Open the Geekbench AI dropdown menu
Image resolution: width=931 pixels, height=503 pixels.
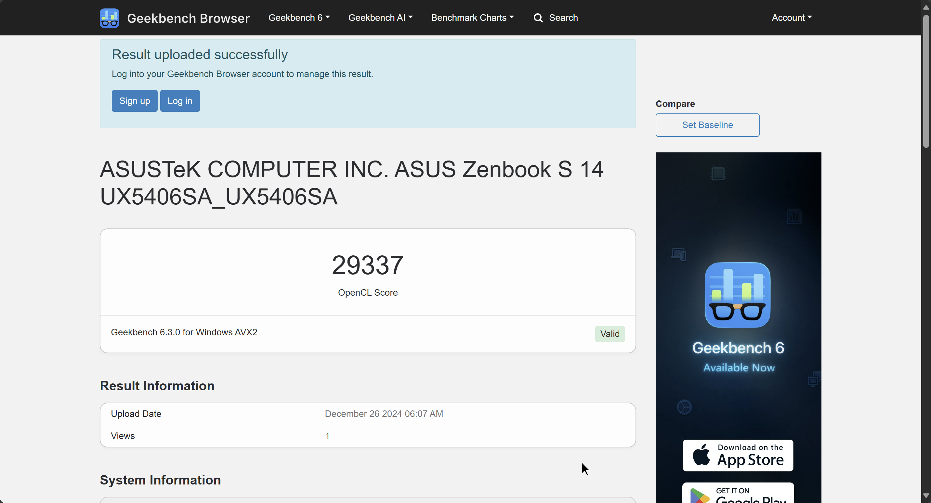coord(380,18)
